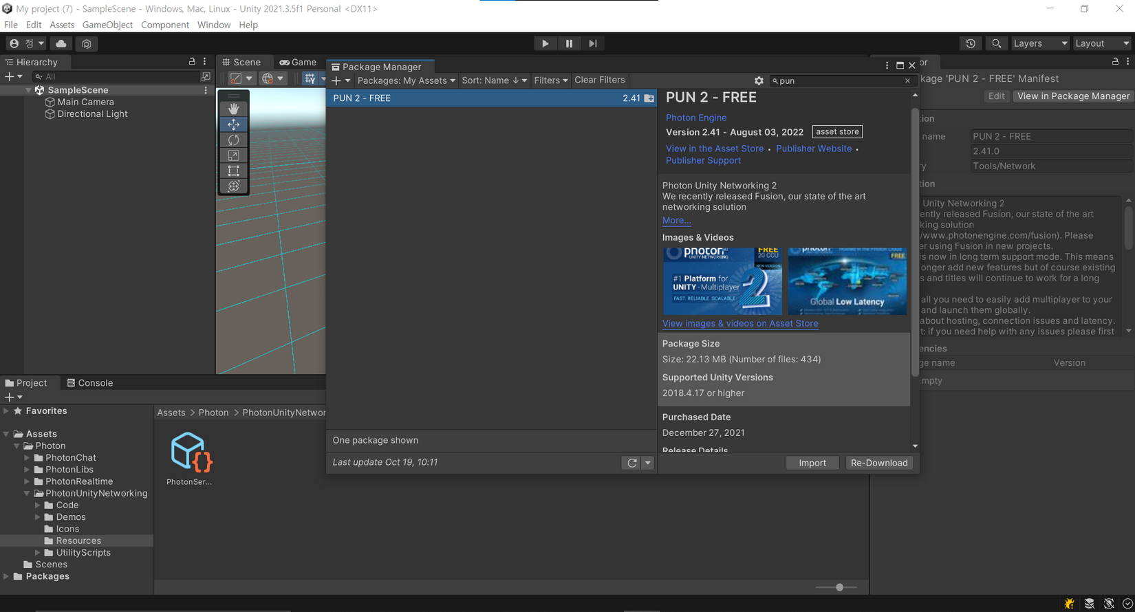The image size is (1135, 612).
Task: Refresh the package list
Action: click(631, 463)
